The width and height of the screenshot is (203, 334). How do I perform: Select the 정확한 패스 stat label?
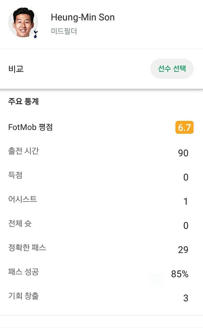(27, 248)
